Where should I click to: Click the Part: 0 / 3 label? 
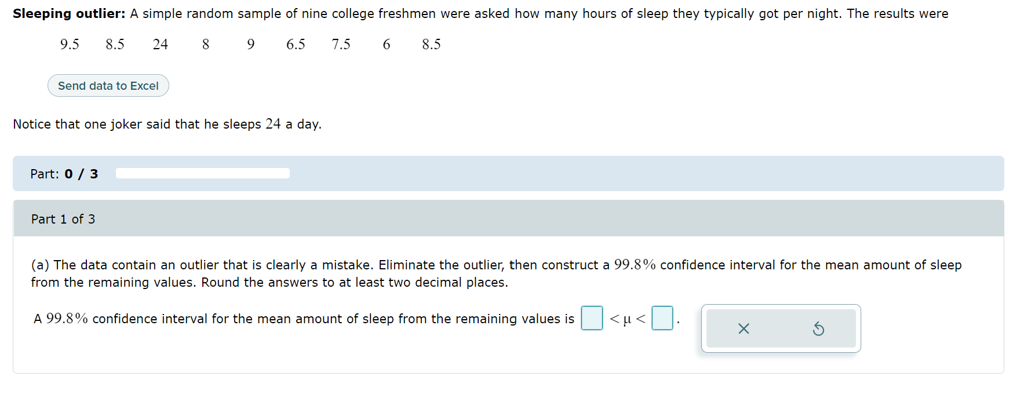tap(64, 173)
